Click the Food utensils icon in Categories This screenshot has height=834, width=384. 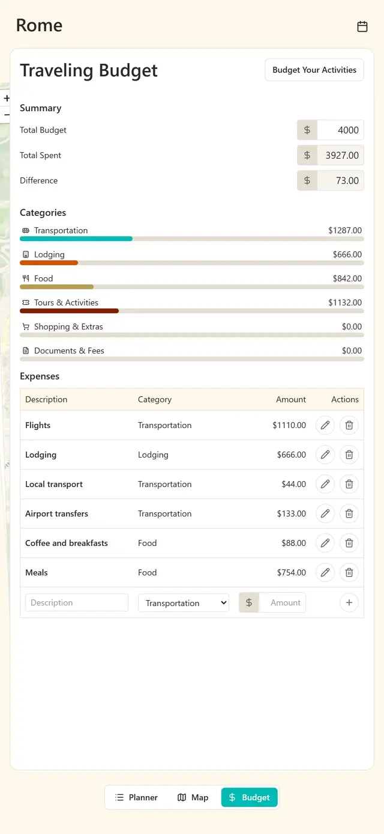25,278
